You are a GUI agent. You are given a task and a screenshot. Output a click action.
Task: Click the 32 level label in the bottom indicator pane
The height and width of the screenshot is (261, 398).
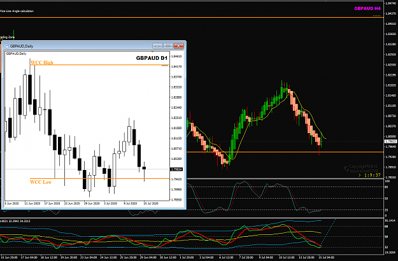[x=387, y=247]
